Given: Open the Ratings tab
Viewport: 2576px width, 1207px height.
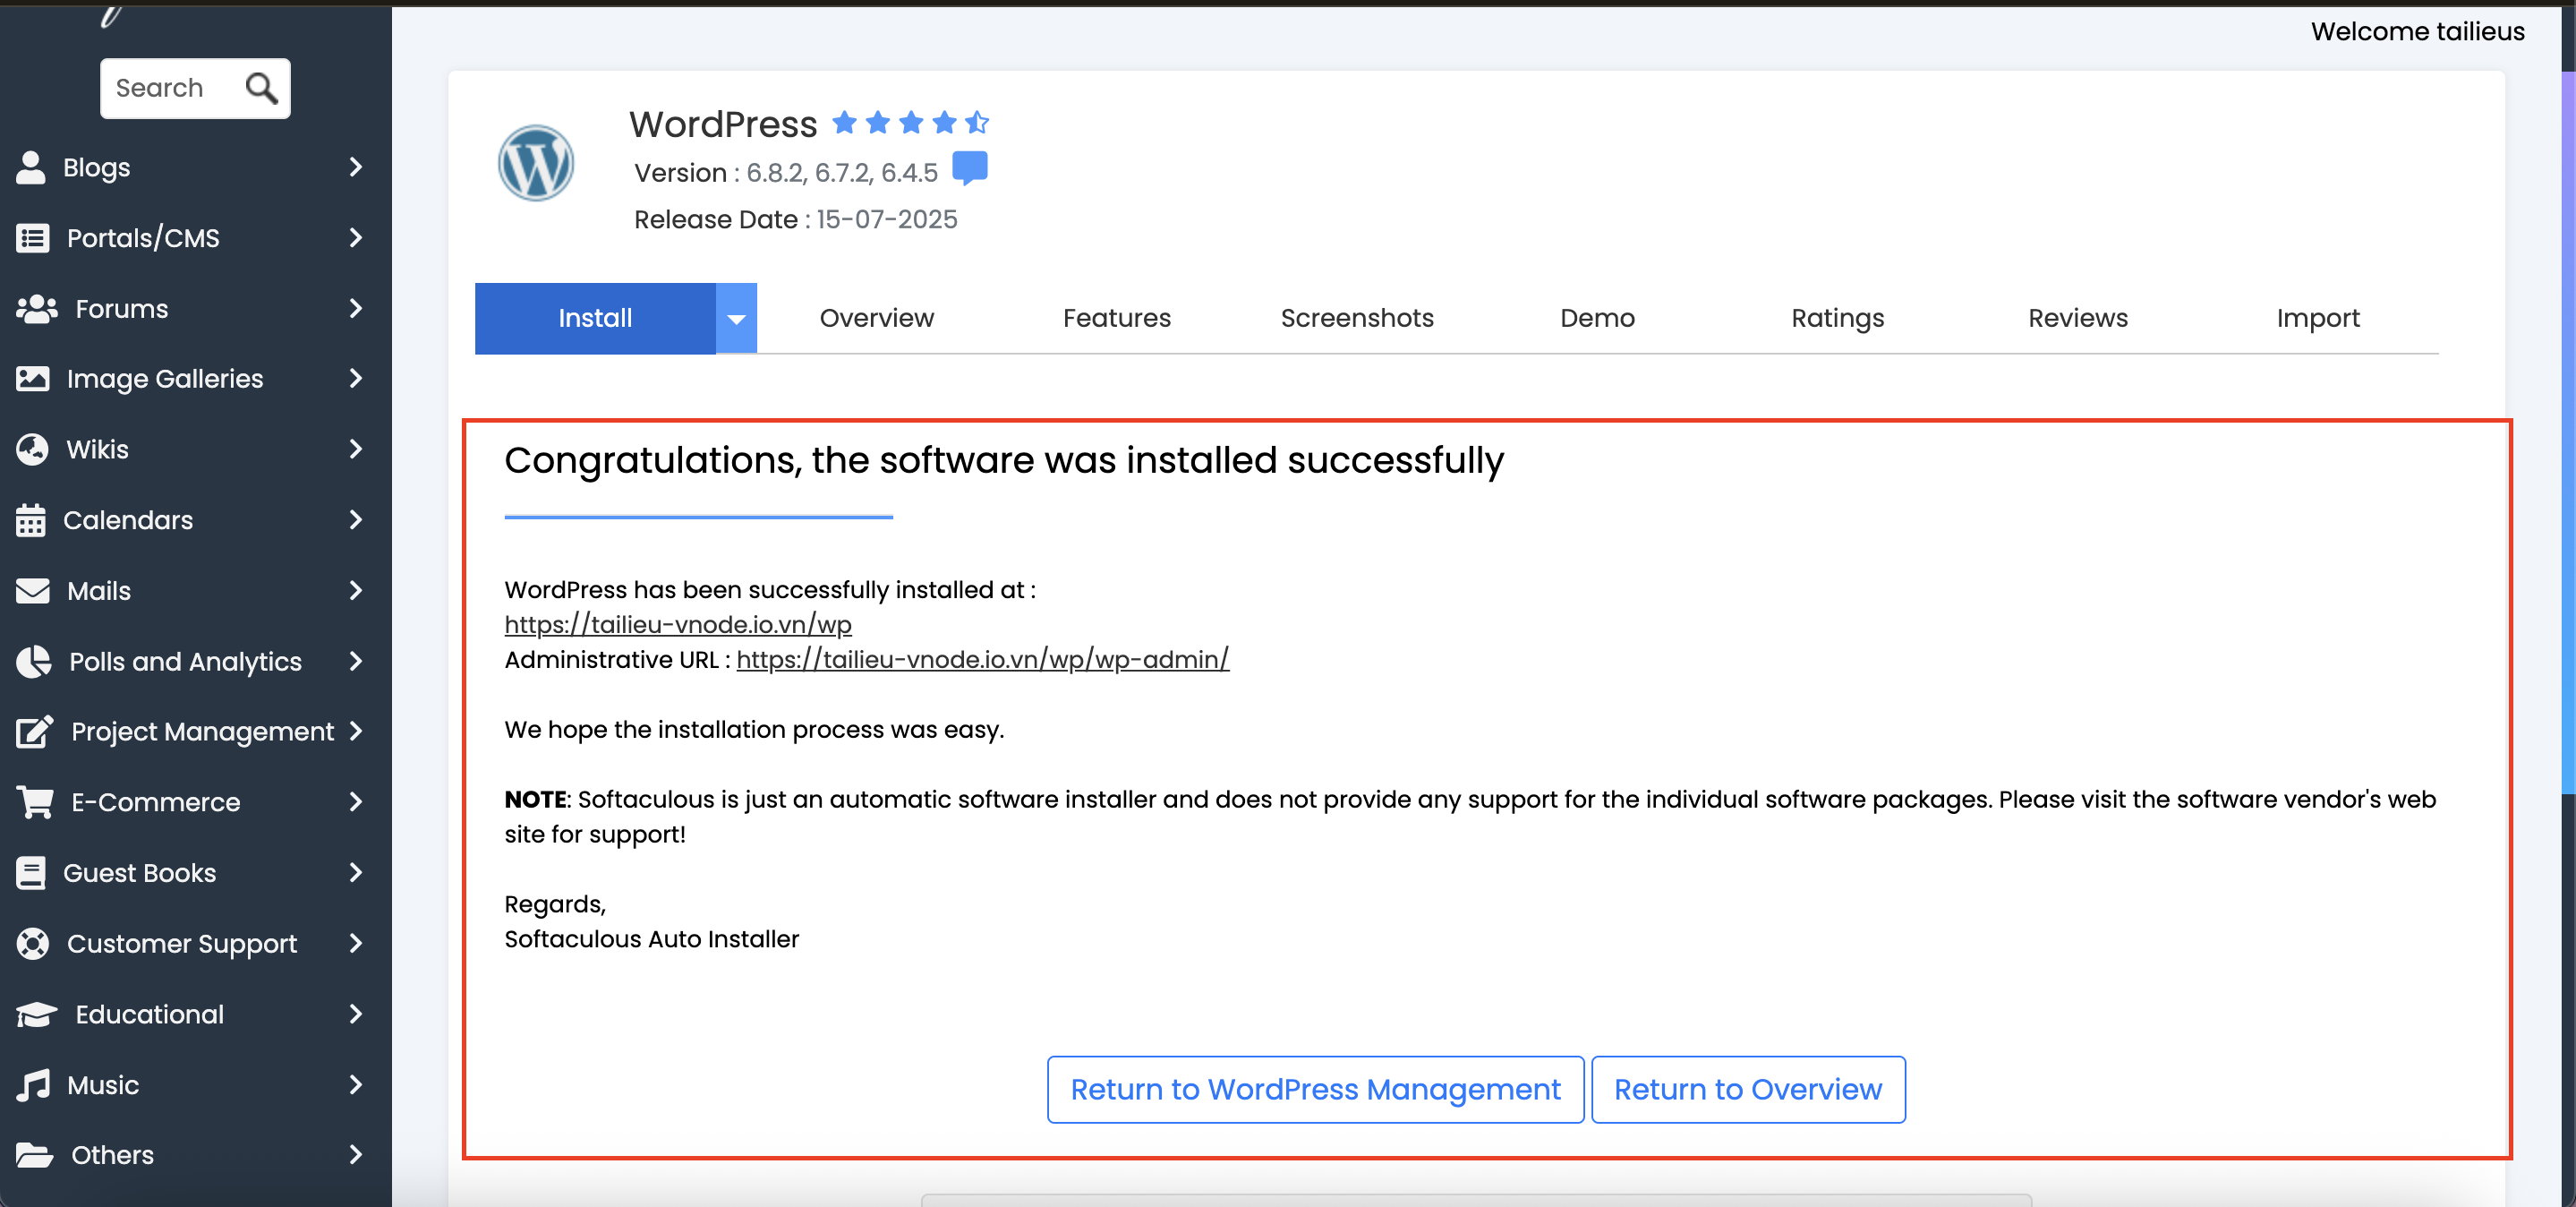Looking at the screenshot, I should [1838, 318].
